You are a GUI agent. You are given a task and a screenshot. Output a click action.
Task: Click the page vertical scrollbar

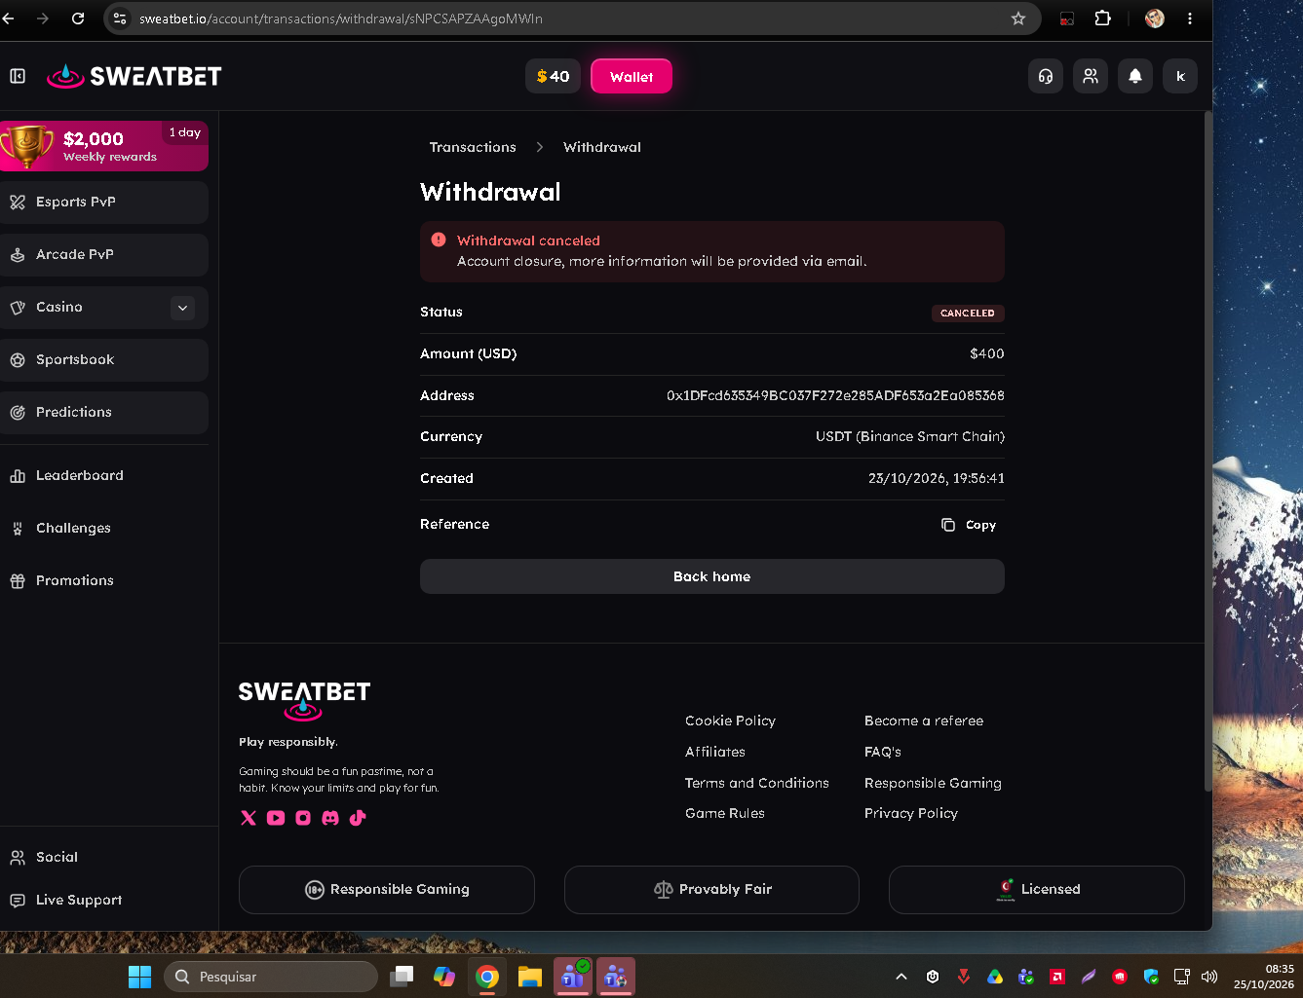(1208, 451)
